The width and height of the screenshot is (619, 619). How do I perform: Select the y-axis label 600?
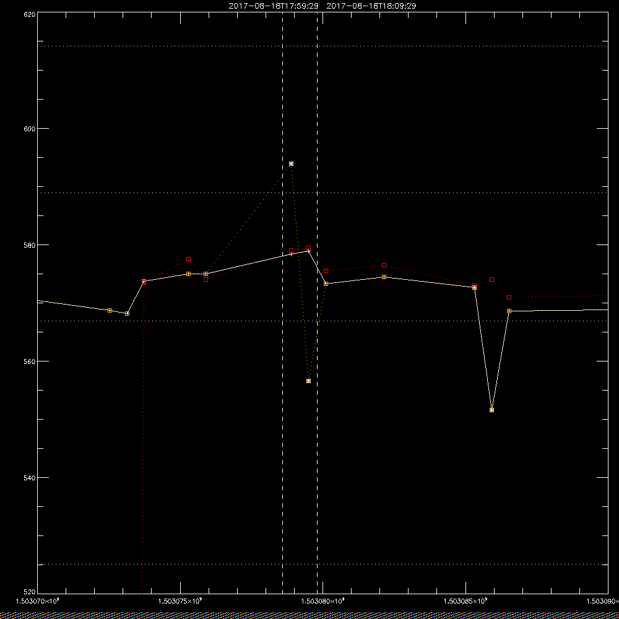30,129
